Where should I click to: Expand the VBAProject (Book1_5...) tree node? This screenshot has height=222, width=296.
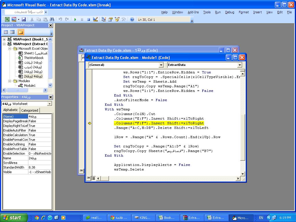4,39
